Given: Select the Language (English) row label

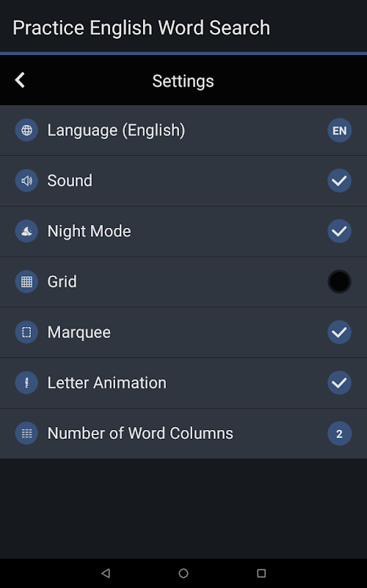Looking at the screenshot, I should pyautogui.click(x=116, y=131).
